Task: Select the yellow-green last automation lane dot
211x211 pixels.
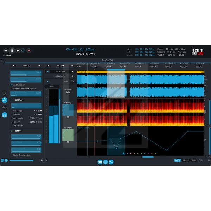Action: 155,153
